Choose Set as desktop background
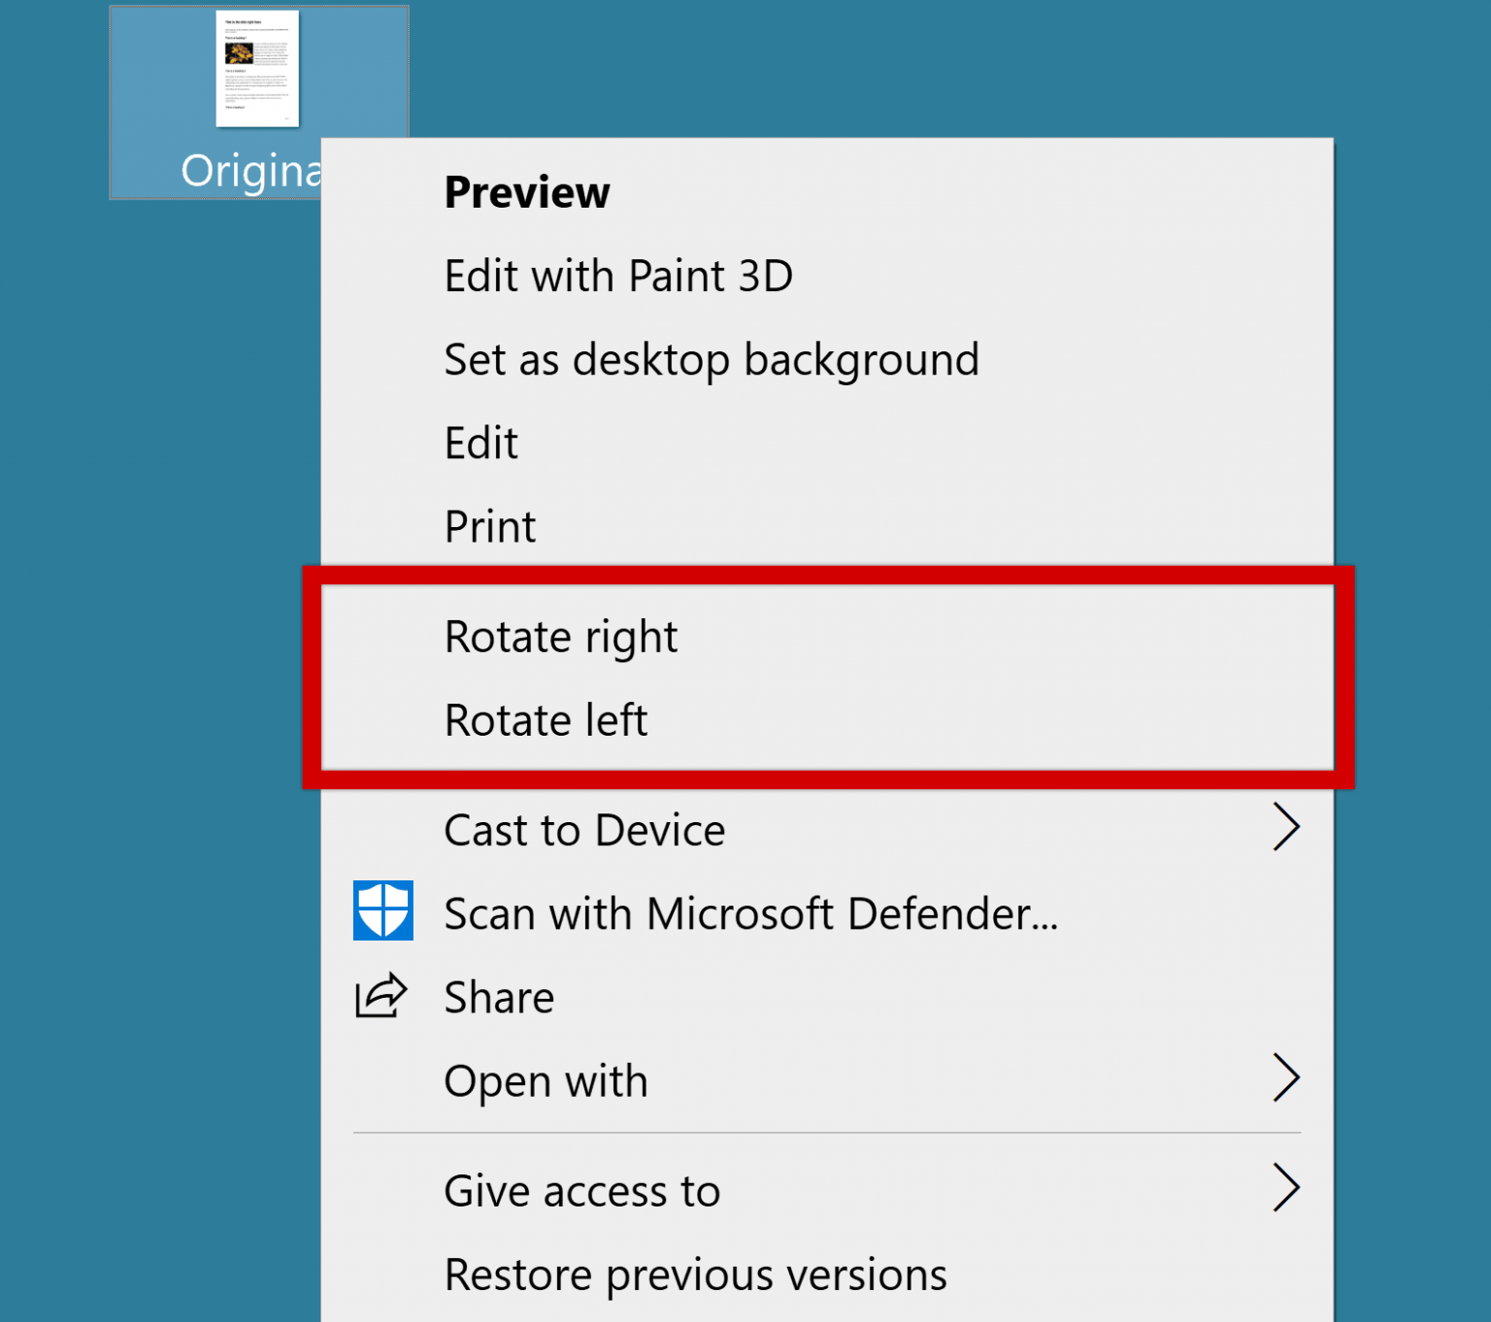This screenshot has width=1491, height=1322. pyautogui.click(x=712, y=358)
